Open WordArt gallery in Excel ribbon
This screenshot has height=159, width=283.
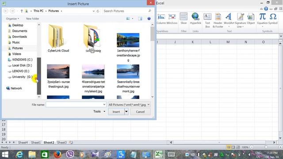pos(229,20)
